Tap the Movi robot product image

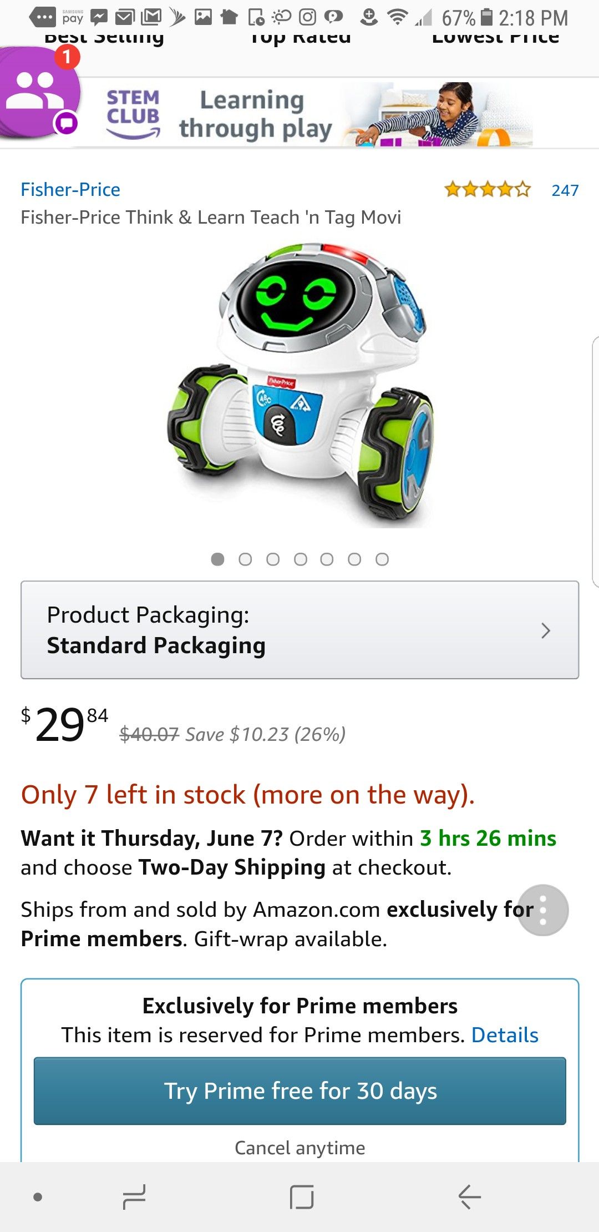pos(300,383)
